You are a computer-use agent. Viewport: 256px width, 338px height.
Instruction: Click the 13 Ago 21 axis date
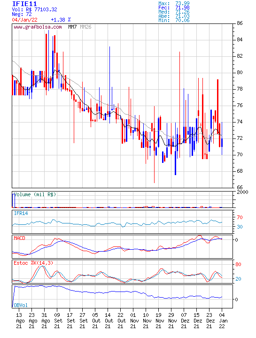[20, 321]
